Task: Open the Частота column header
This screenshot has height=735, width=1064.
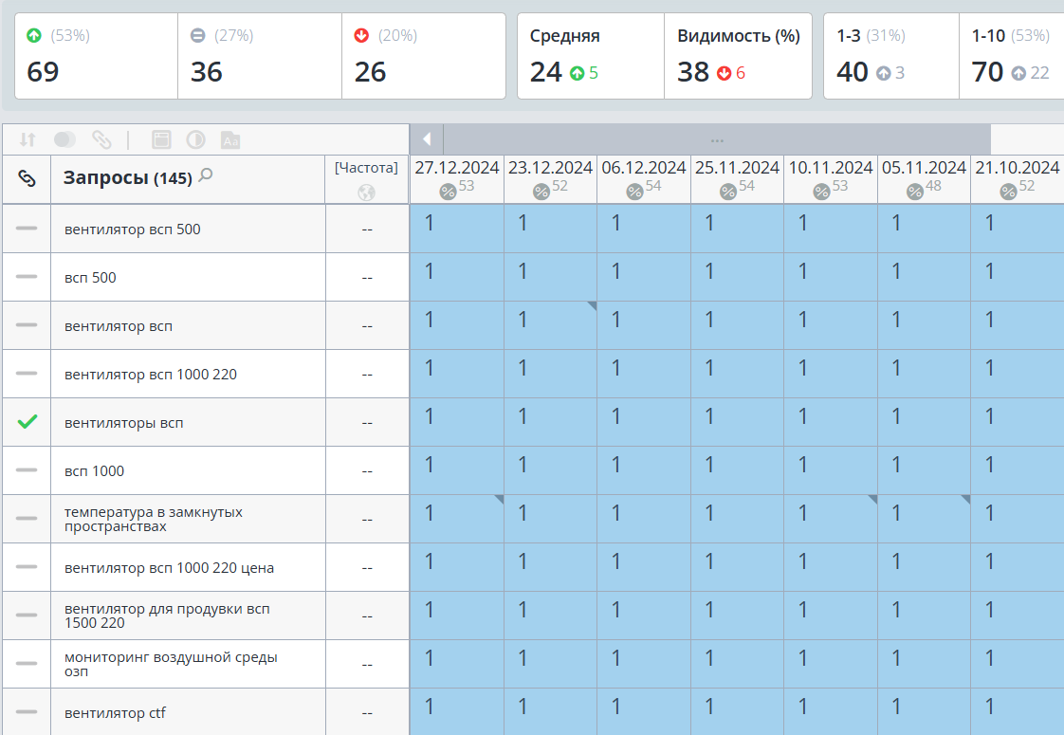Action: point(366,168)
